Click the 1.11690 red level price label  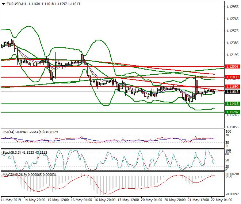[232, 87]
